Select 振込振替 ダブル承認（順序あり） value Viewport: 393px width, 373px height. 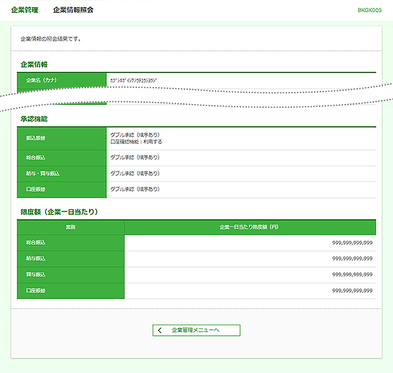pos(135,135)
